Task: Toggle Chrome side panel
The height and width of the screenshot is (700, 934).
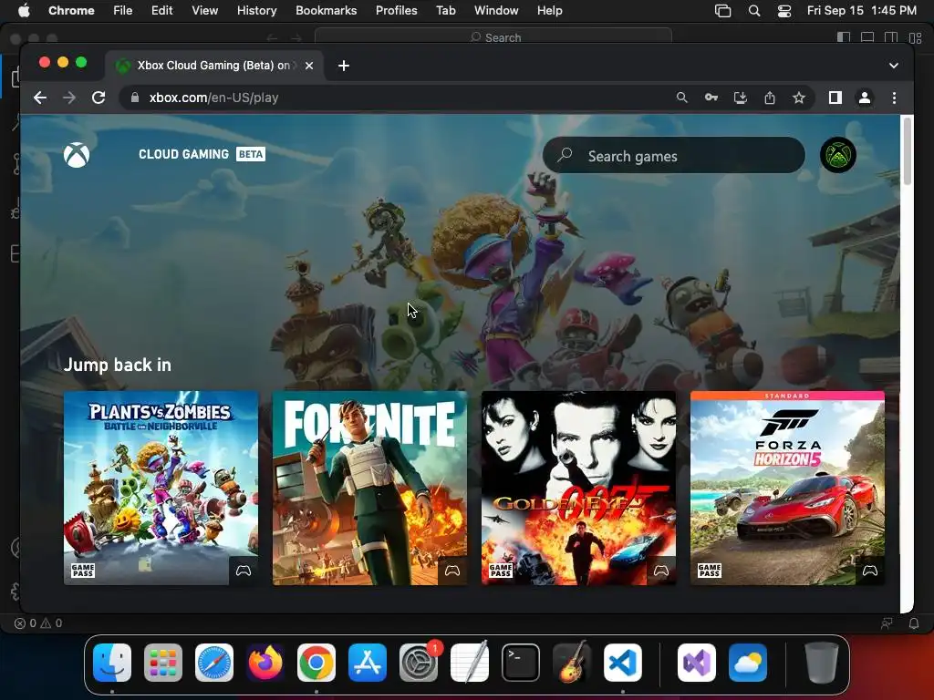Action: (835, 98)
